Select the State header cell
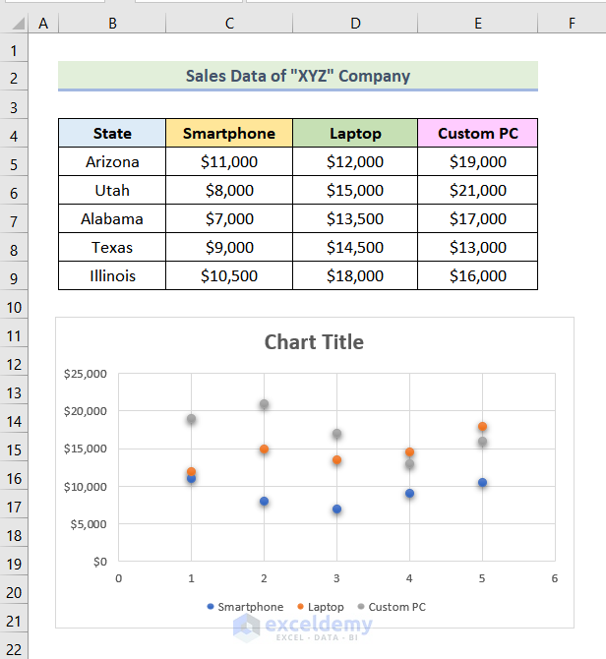This screenshot has width=606, height=659. click(112, 134)
